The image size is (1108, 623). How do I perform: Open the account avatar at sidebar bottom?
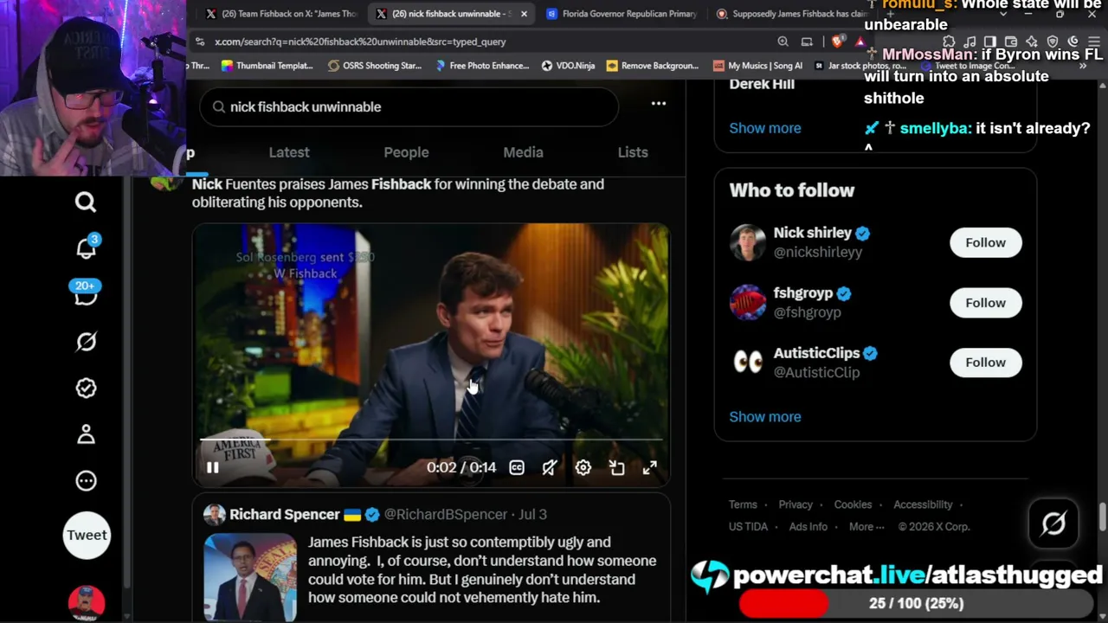coord(87,603)
